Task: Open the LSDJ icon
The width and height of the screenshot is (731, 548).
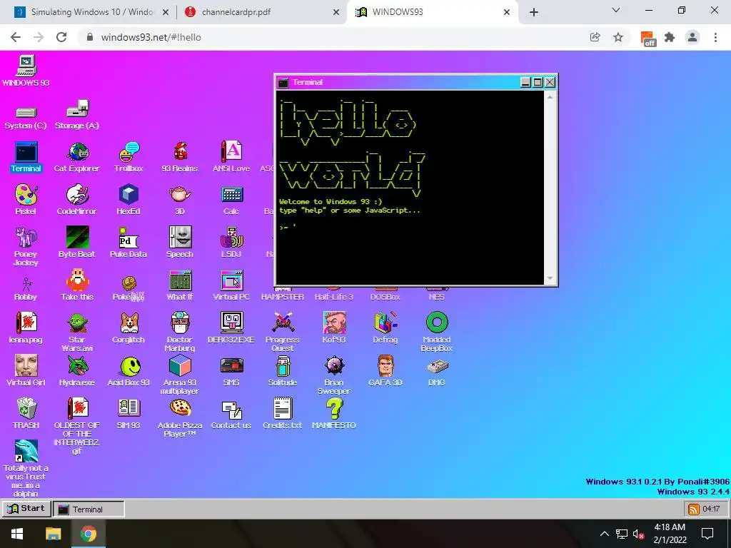Action: click(231, 237)
